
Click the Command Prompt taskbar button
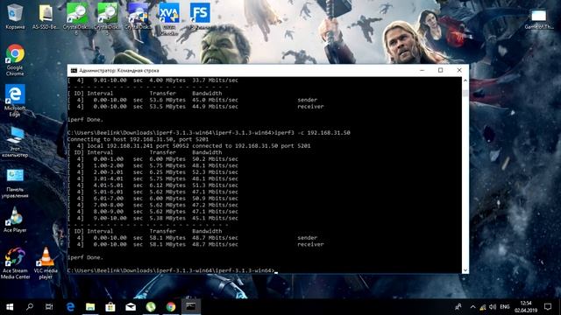(x=191, y=307)
